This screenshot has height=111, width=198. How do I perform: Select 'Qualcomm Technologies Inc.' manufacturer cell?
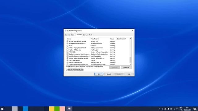coord(99,54)
